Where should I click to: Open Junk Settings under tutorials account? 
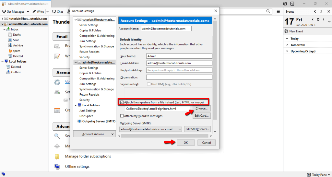coord(88,41)
